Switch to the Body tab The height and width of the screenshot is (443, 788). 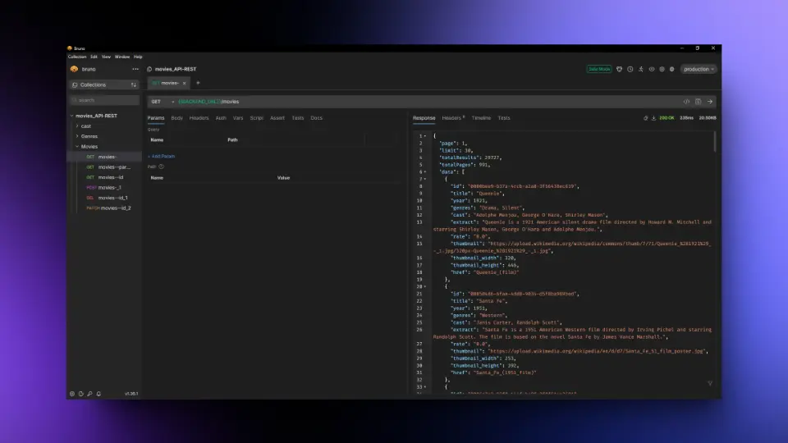pyautogui.click(x=177, y=118)
